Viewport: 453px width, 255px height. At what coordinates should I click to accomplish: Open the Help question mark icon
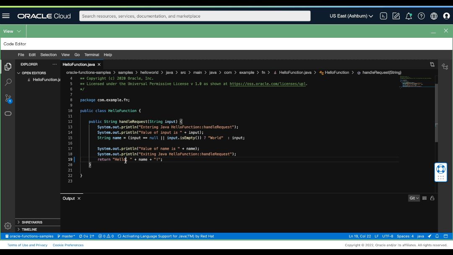coord(421,16)
